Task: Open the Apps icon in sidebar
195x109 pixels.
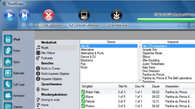Action: pyautogui.click(x=8, y=62)
